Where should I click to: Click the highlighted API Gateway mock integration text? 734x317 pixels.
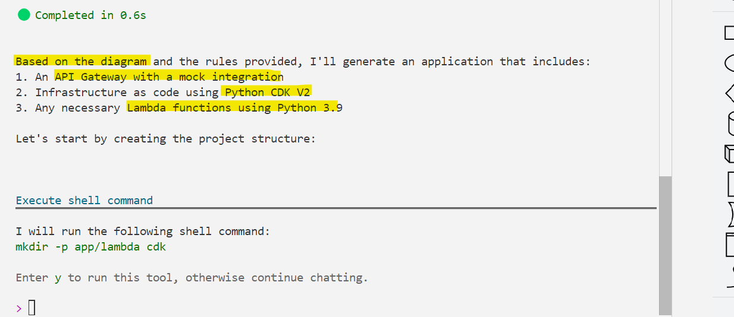168,77
